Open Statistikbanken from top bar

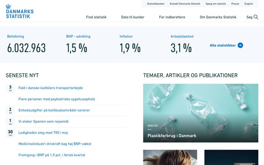coord(155,4)
